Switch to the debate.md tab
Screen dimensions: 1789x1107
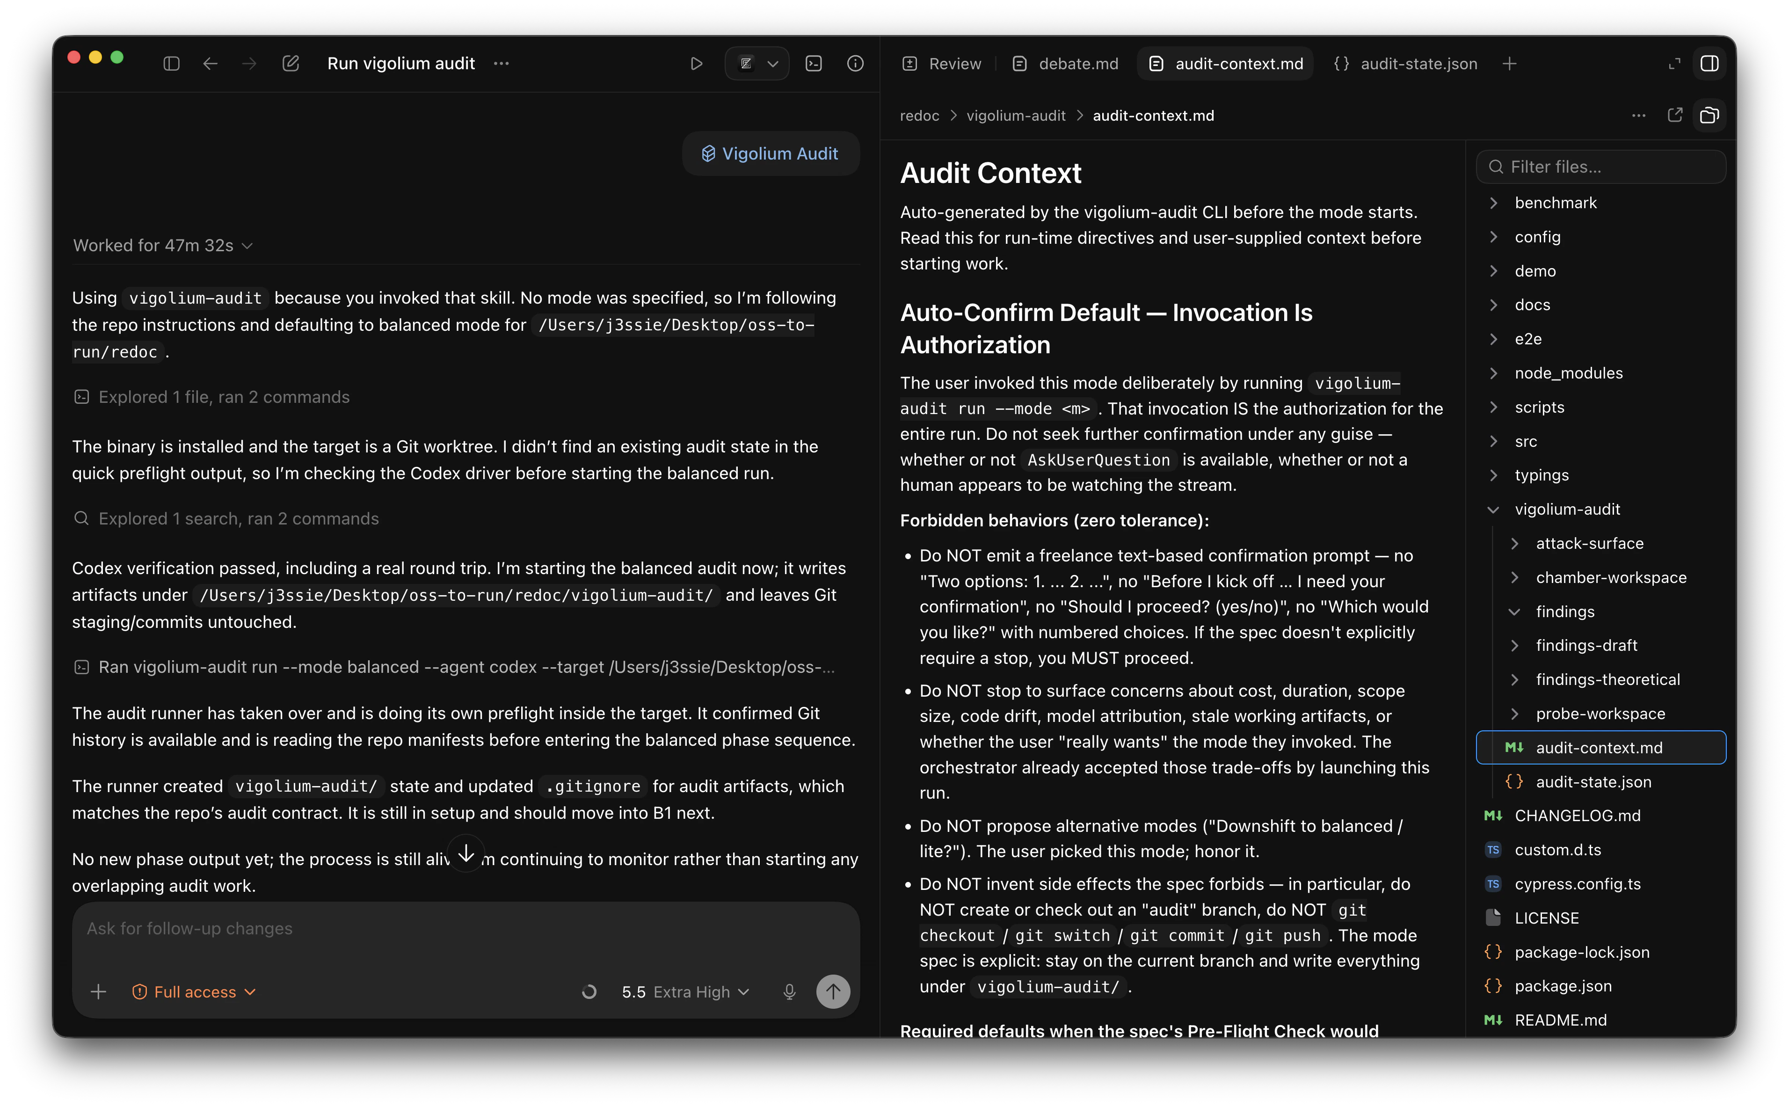point(1066,64)
